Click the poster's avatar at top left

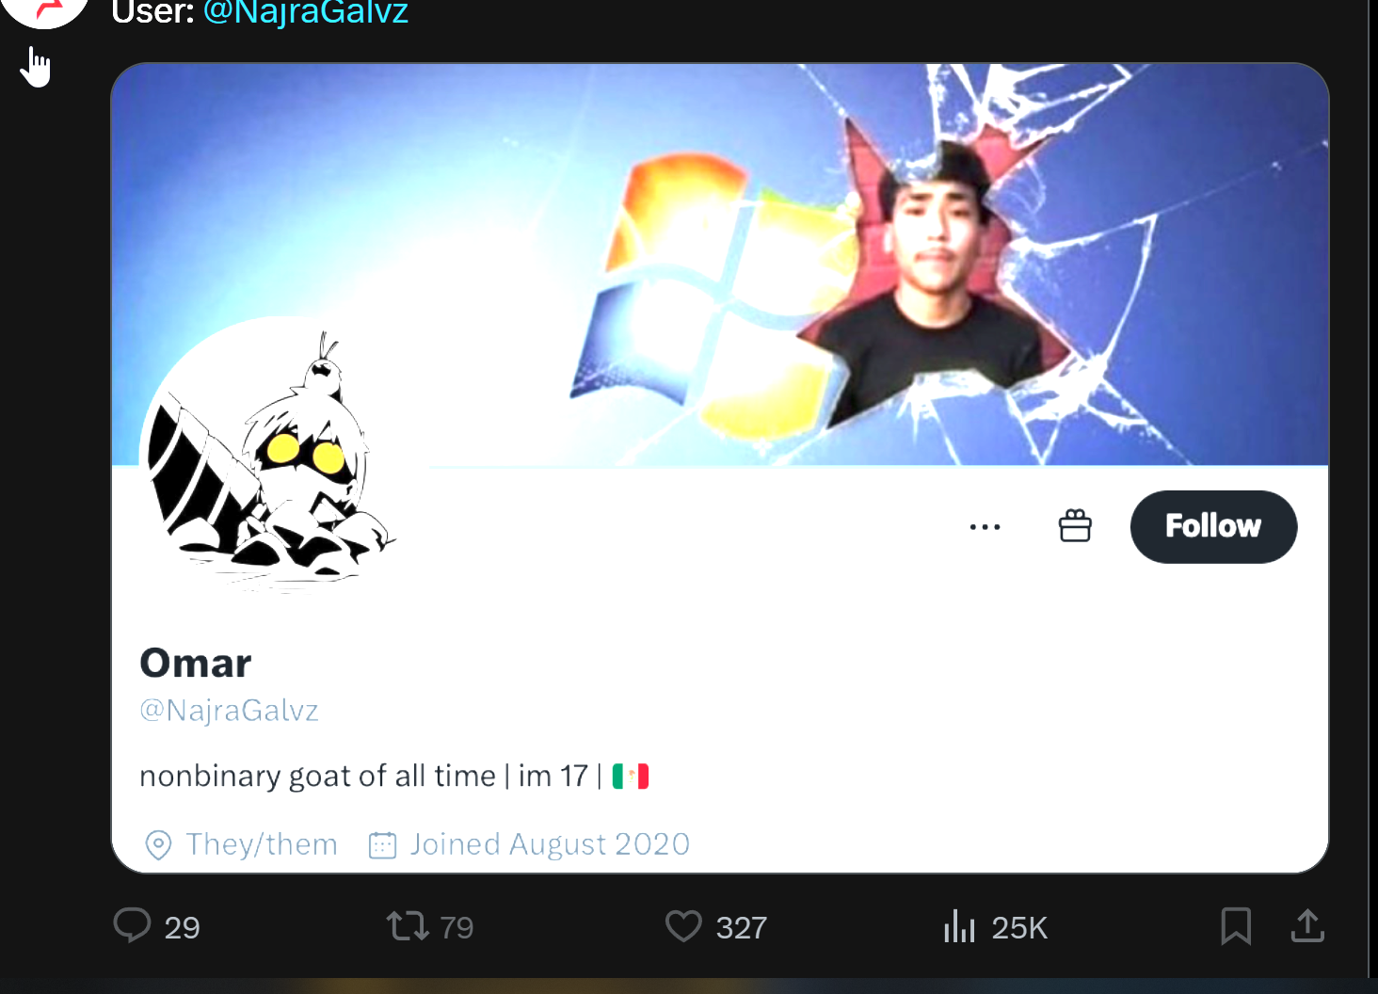click(x=45, y=9)
